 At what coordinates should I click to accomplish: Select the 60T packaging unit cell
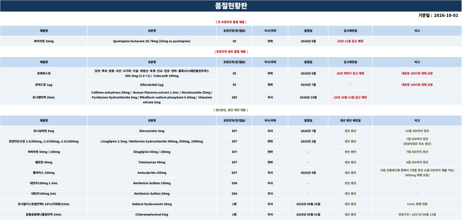click(234, 173)
